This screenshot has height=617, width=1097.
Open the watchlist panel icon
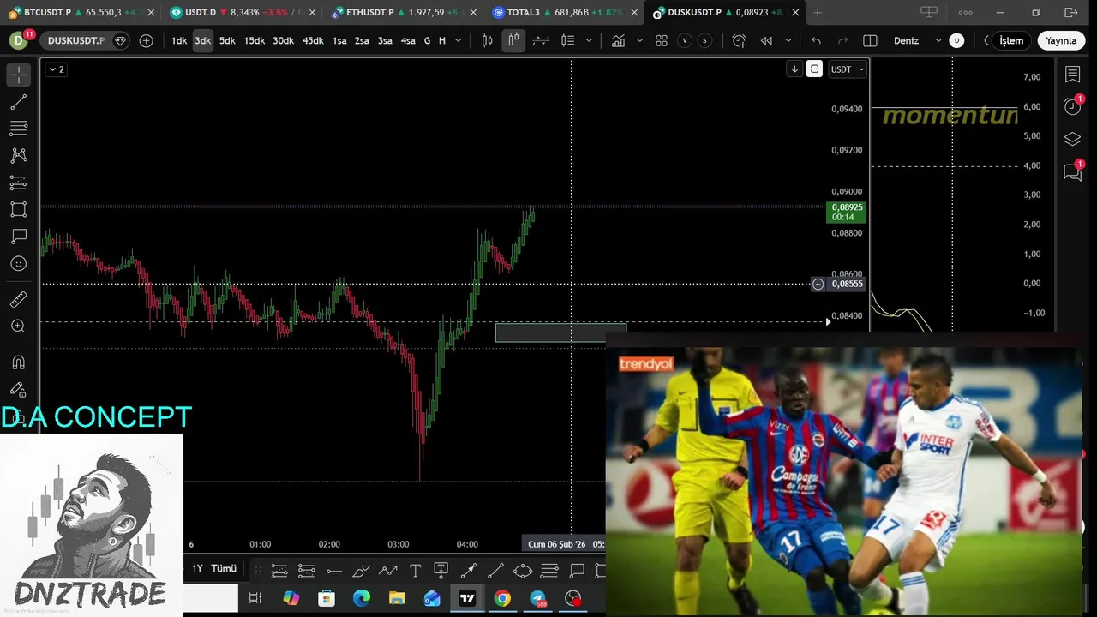[x=1072, y=75]
